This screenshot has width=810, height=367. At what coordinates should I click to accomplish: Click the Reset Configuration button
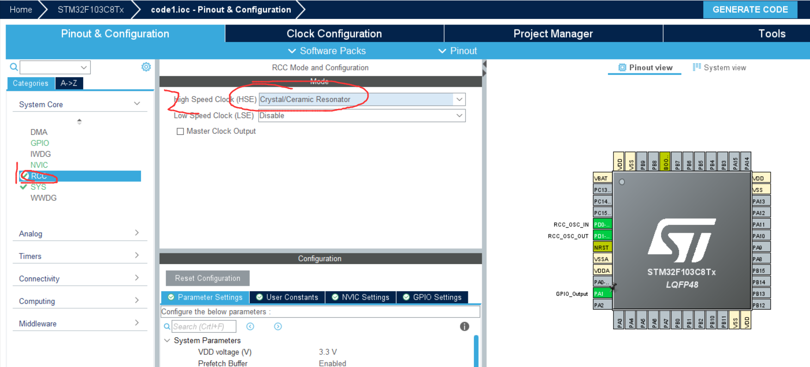click(208, 278)
